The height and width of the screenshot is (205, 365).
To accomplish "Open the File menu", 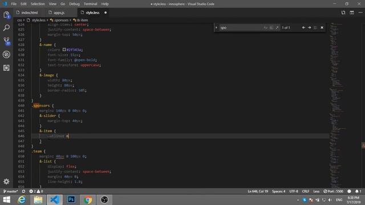I will [x=14, y=4].
